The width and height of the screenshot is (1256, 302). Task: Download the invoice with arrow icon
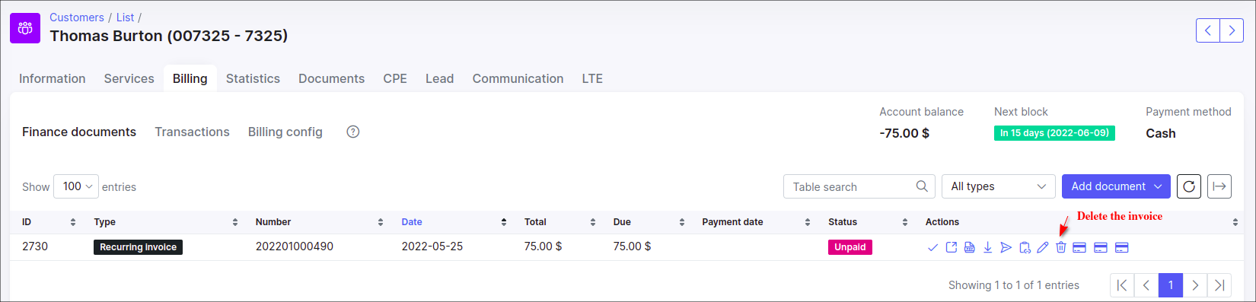[x=987, y=247]
